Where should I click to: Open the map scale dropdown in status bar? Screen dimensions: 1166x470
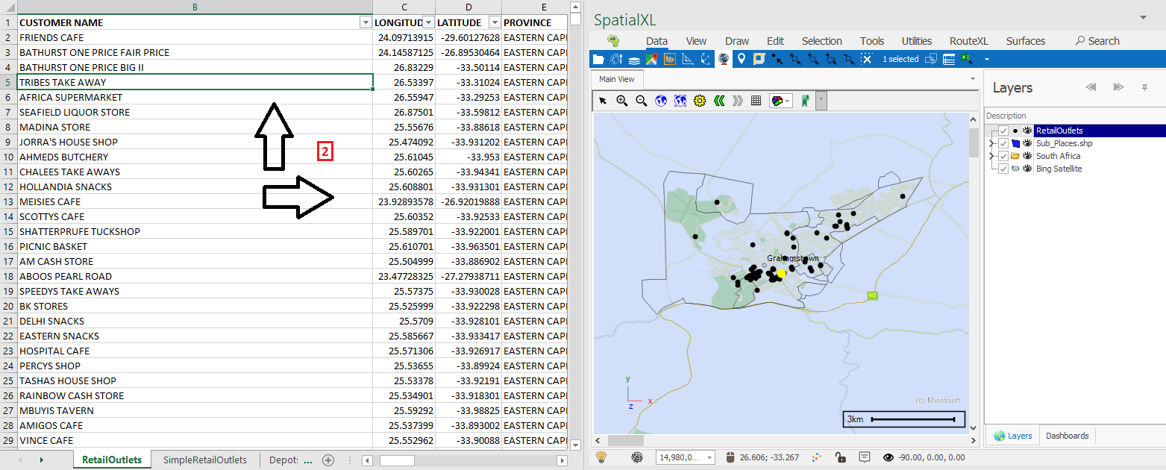[x=709, y=457]
